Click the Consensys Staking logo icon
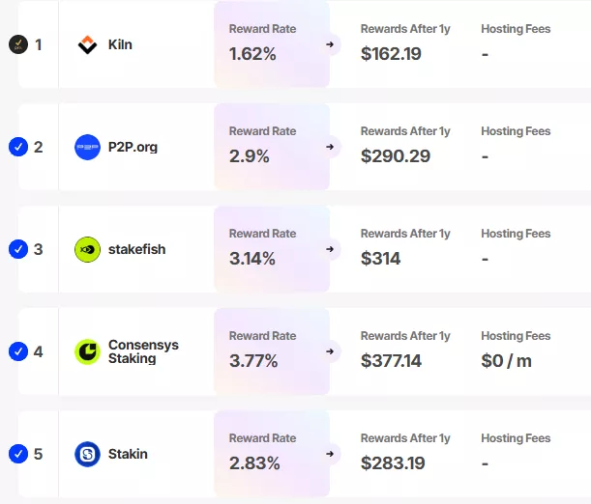 tap(87, 351)
